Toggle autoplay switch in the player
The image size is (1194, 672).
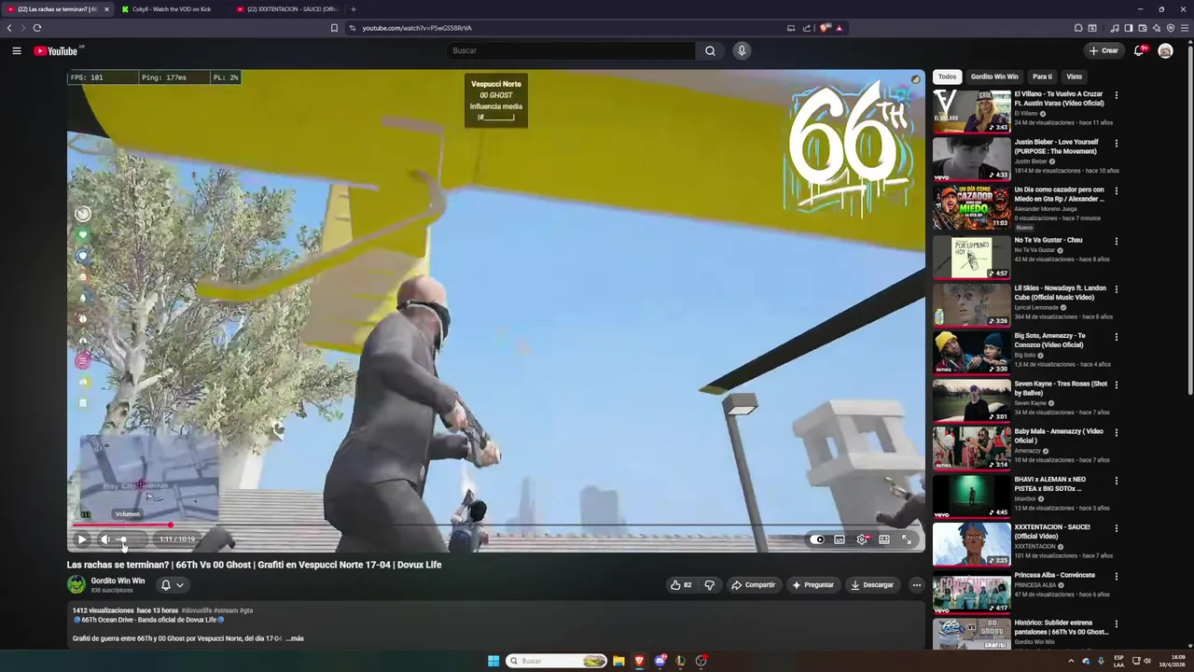pos(818,539)
